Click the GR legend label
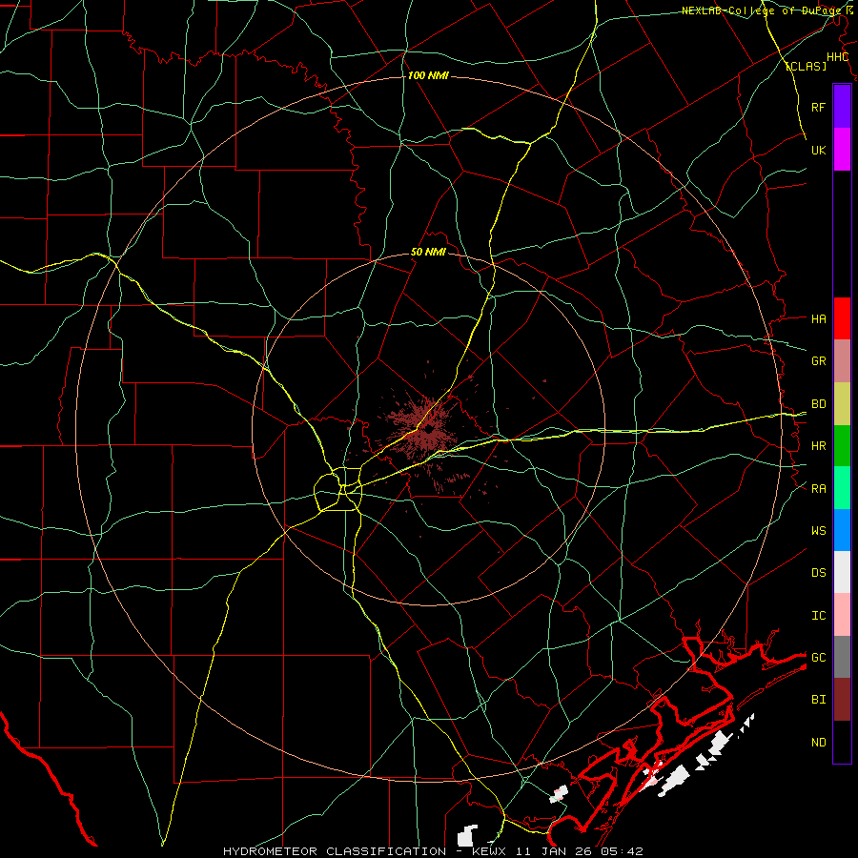858x858 pixels. click(818, 361)
